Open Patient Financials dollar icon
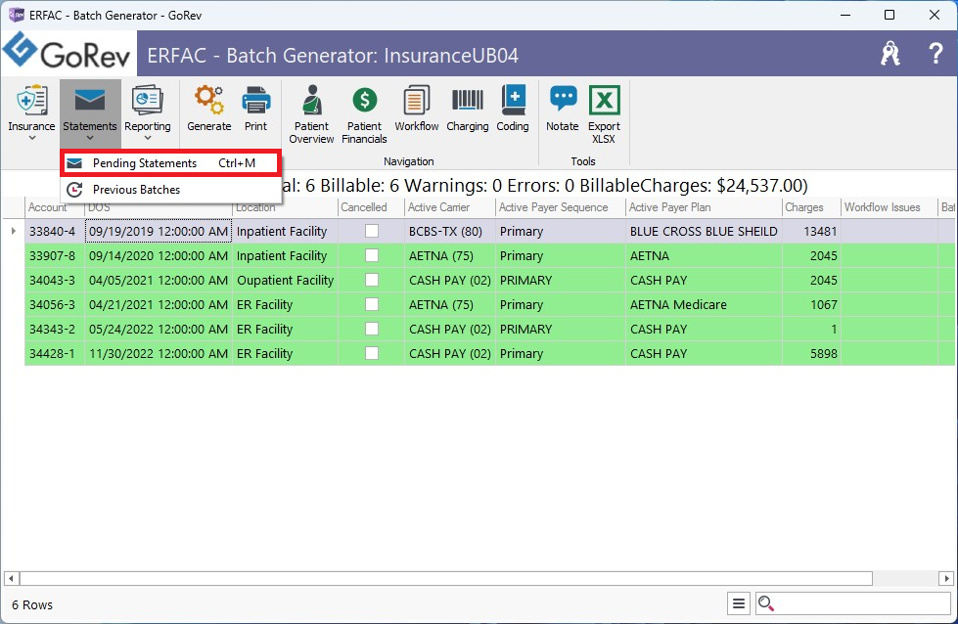The width and height of the screenshot is (958, 624). [x=365, y=100]
